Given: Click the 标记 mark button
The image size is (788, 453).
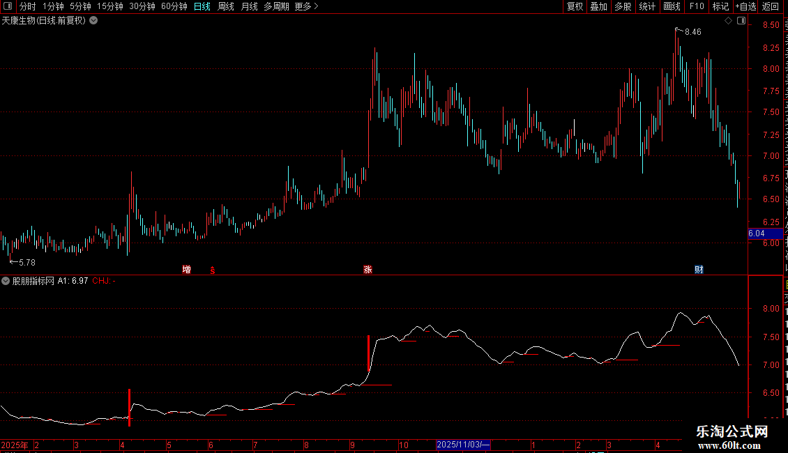Looking at the screenshot, I should 720,6.
